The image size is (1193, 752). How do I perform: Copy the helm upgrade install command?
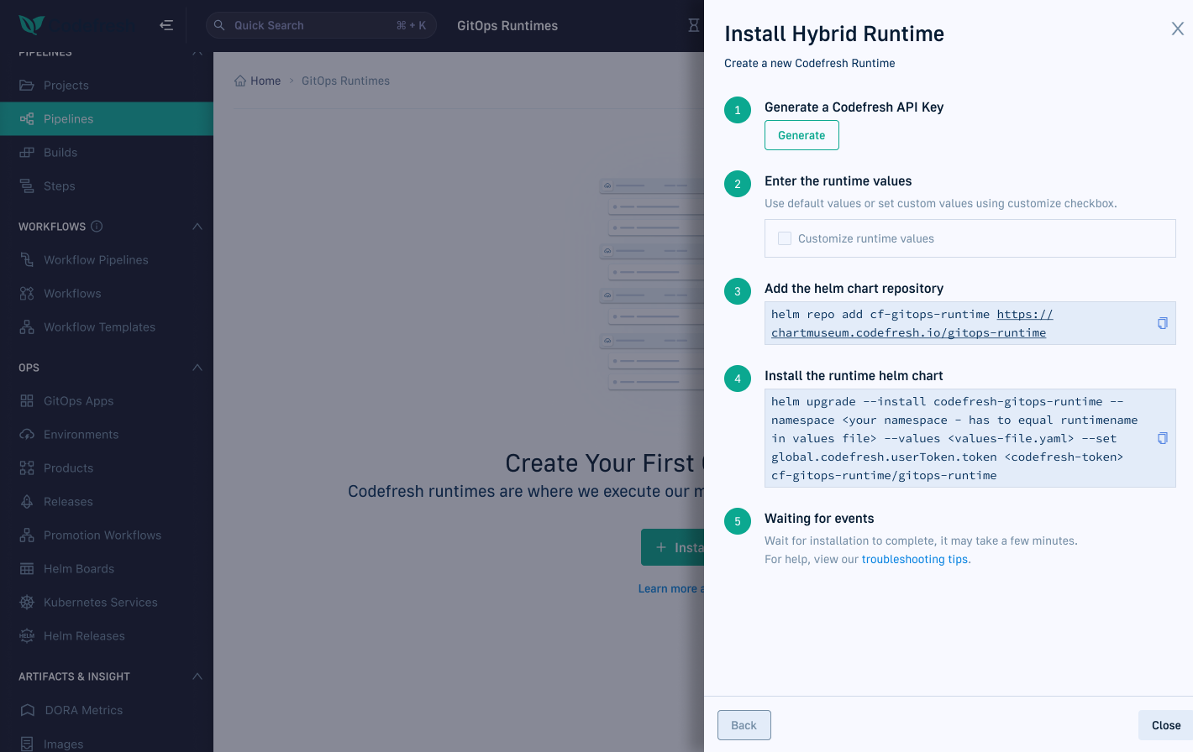point(1163,438)
